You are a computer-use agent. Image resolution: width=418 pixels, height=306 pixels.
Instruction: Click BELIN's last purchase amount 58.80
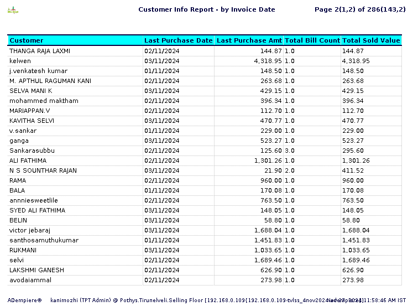[x=273, y=220]
